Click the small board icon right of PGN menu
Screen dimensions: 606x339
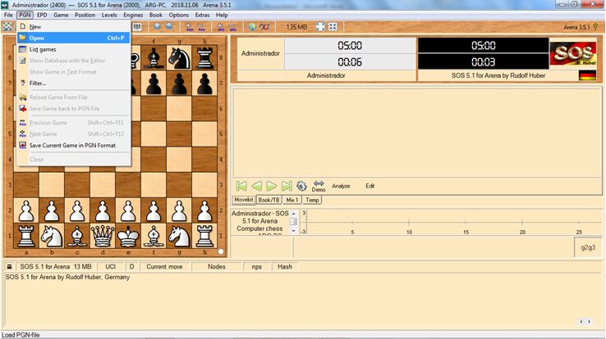137,26
